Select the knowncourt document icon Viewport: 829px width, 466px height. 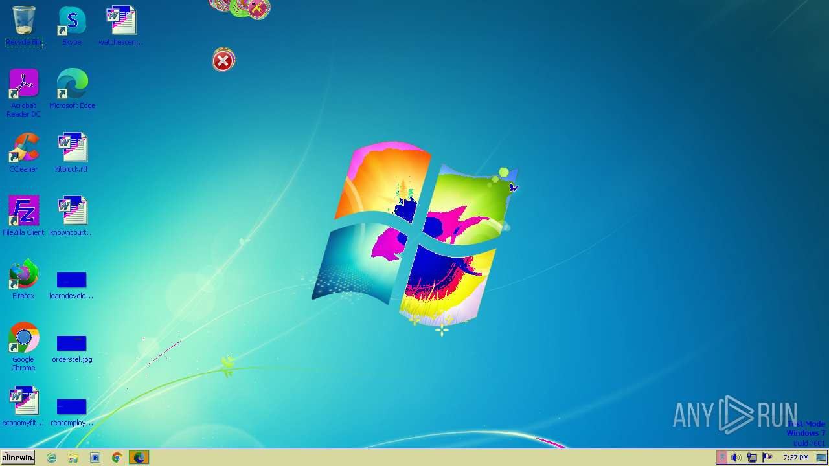click(72, 216)
